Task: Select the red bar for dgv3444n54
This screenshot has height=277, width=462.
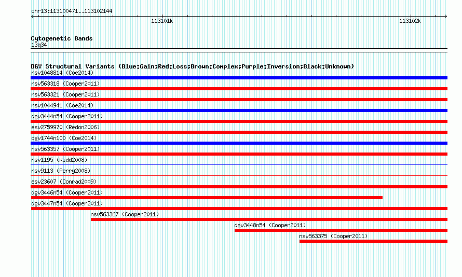Action: (x=239, y=121)
